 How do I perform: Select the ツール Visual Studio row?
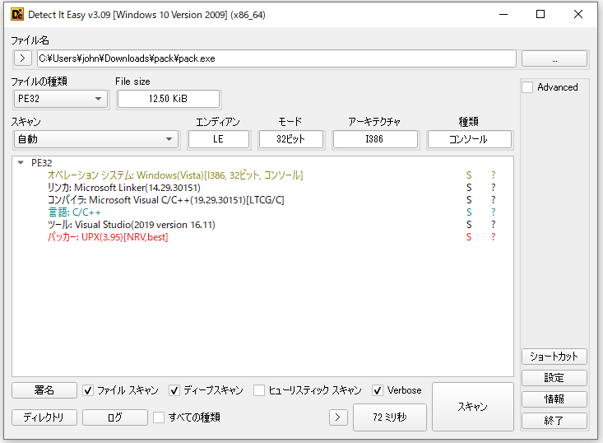click(131, 225)
